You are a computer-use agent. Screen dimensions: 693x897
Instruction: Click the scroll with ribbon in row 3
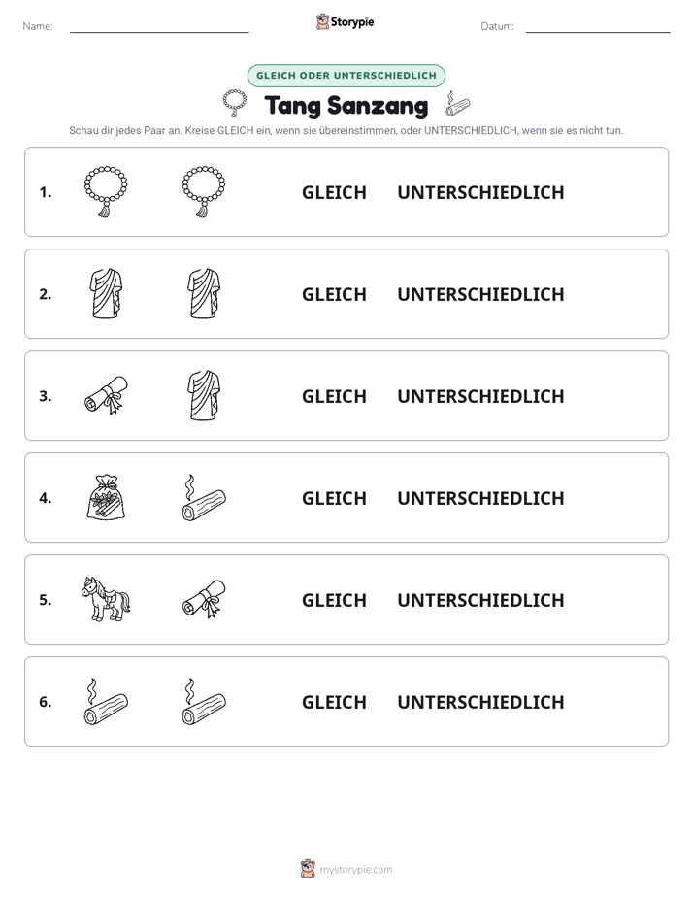(107, 395)
